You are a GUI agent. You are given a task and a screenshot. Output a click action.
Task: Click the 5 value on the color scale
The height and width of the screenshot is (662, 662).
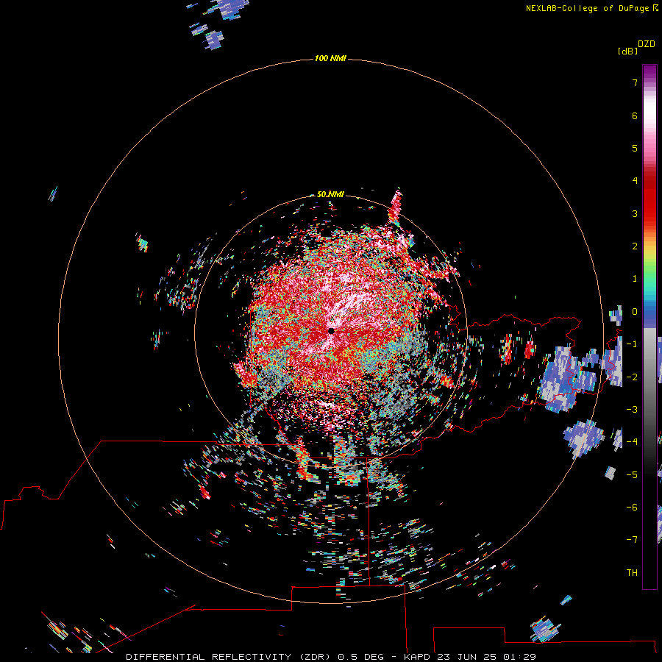click(635, 148)
